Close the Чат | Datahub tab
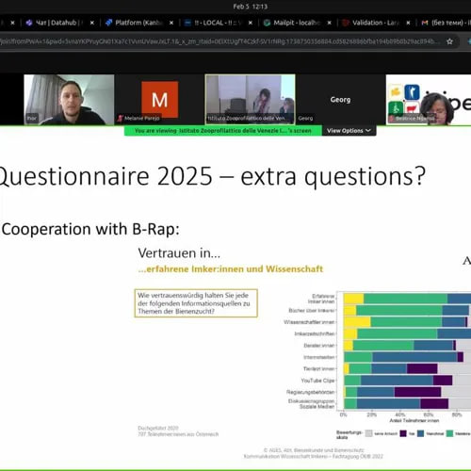471x471 pixels. pos(92,23)
